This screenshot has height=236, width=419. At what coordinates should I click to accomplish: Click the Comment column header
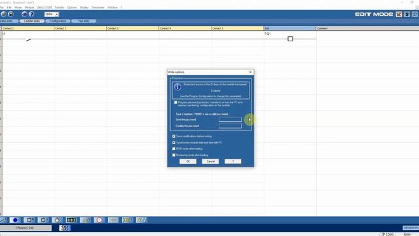367,28
